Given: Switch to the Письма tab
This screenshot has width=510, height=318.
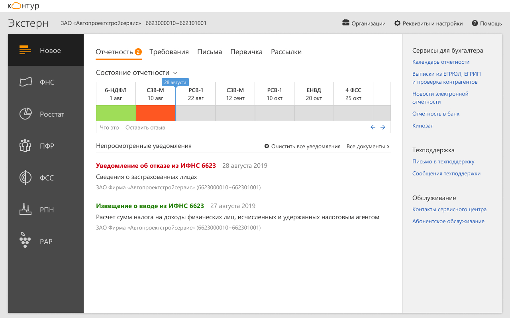Looking at the screenshot, I should click(210, 52).
